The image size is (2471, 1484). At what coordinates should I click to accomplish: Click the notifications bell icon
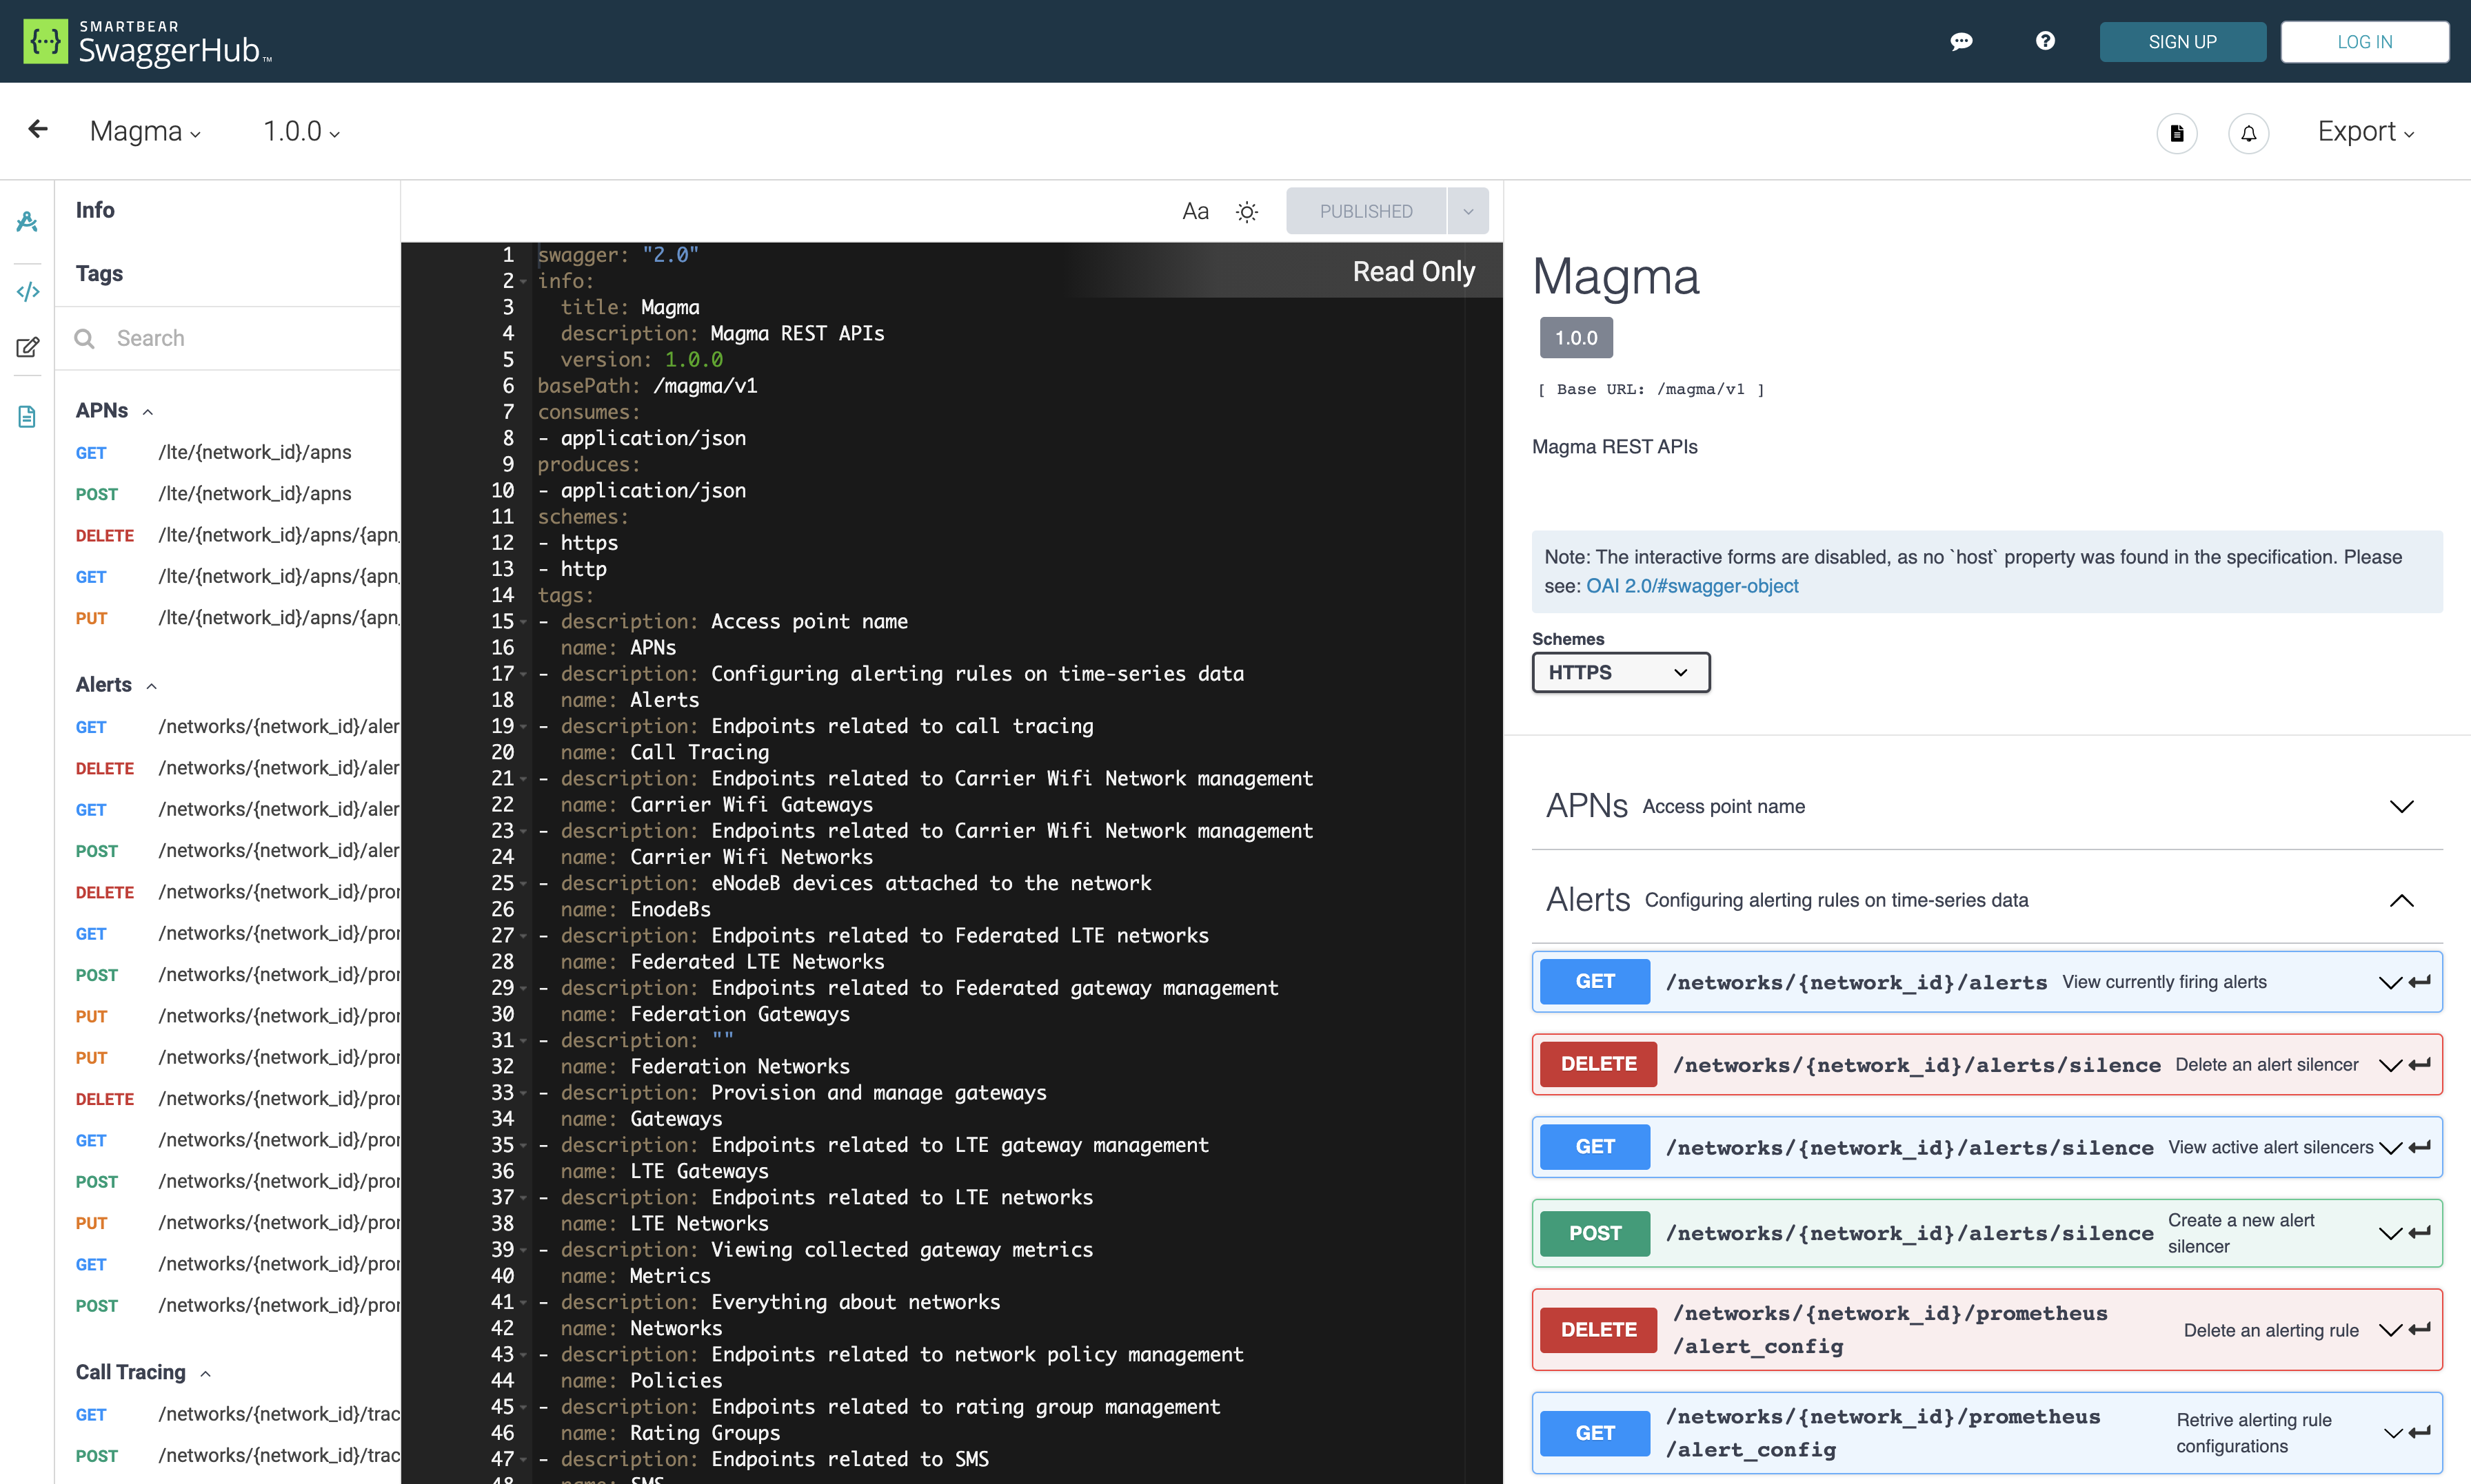[x=2248, y=133]
